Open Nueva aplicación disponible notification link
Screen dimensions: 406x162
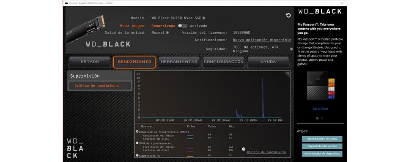262,40
